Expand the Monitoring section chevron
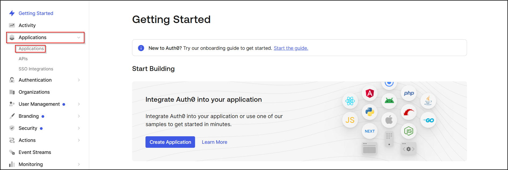 pos(79,164)
